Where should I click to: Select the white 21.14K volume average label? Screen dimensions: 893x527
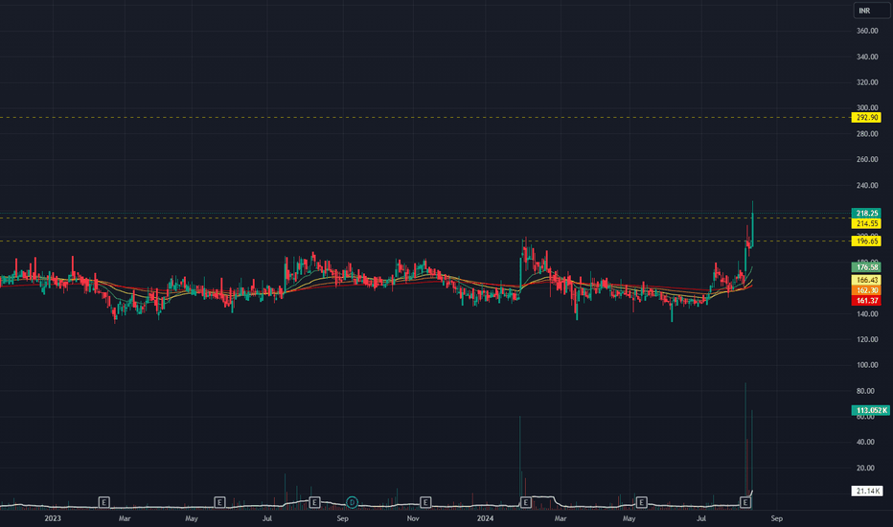(867, 491)
